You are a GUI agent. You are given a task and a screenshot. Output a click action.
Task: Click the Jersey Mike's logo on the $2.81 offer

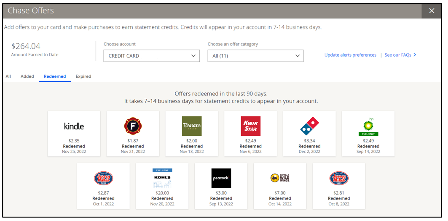pos(339,178)
